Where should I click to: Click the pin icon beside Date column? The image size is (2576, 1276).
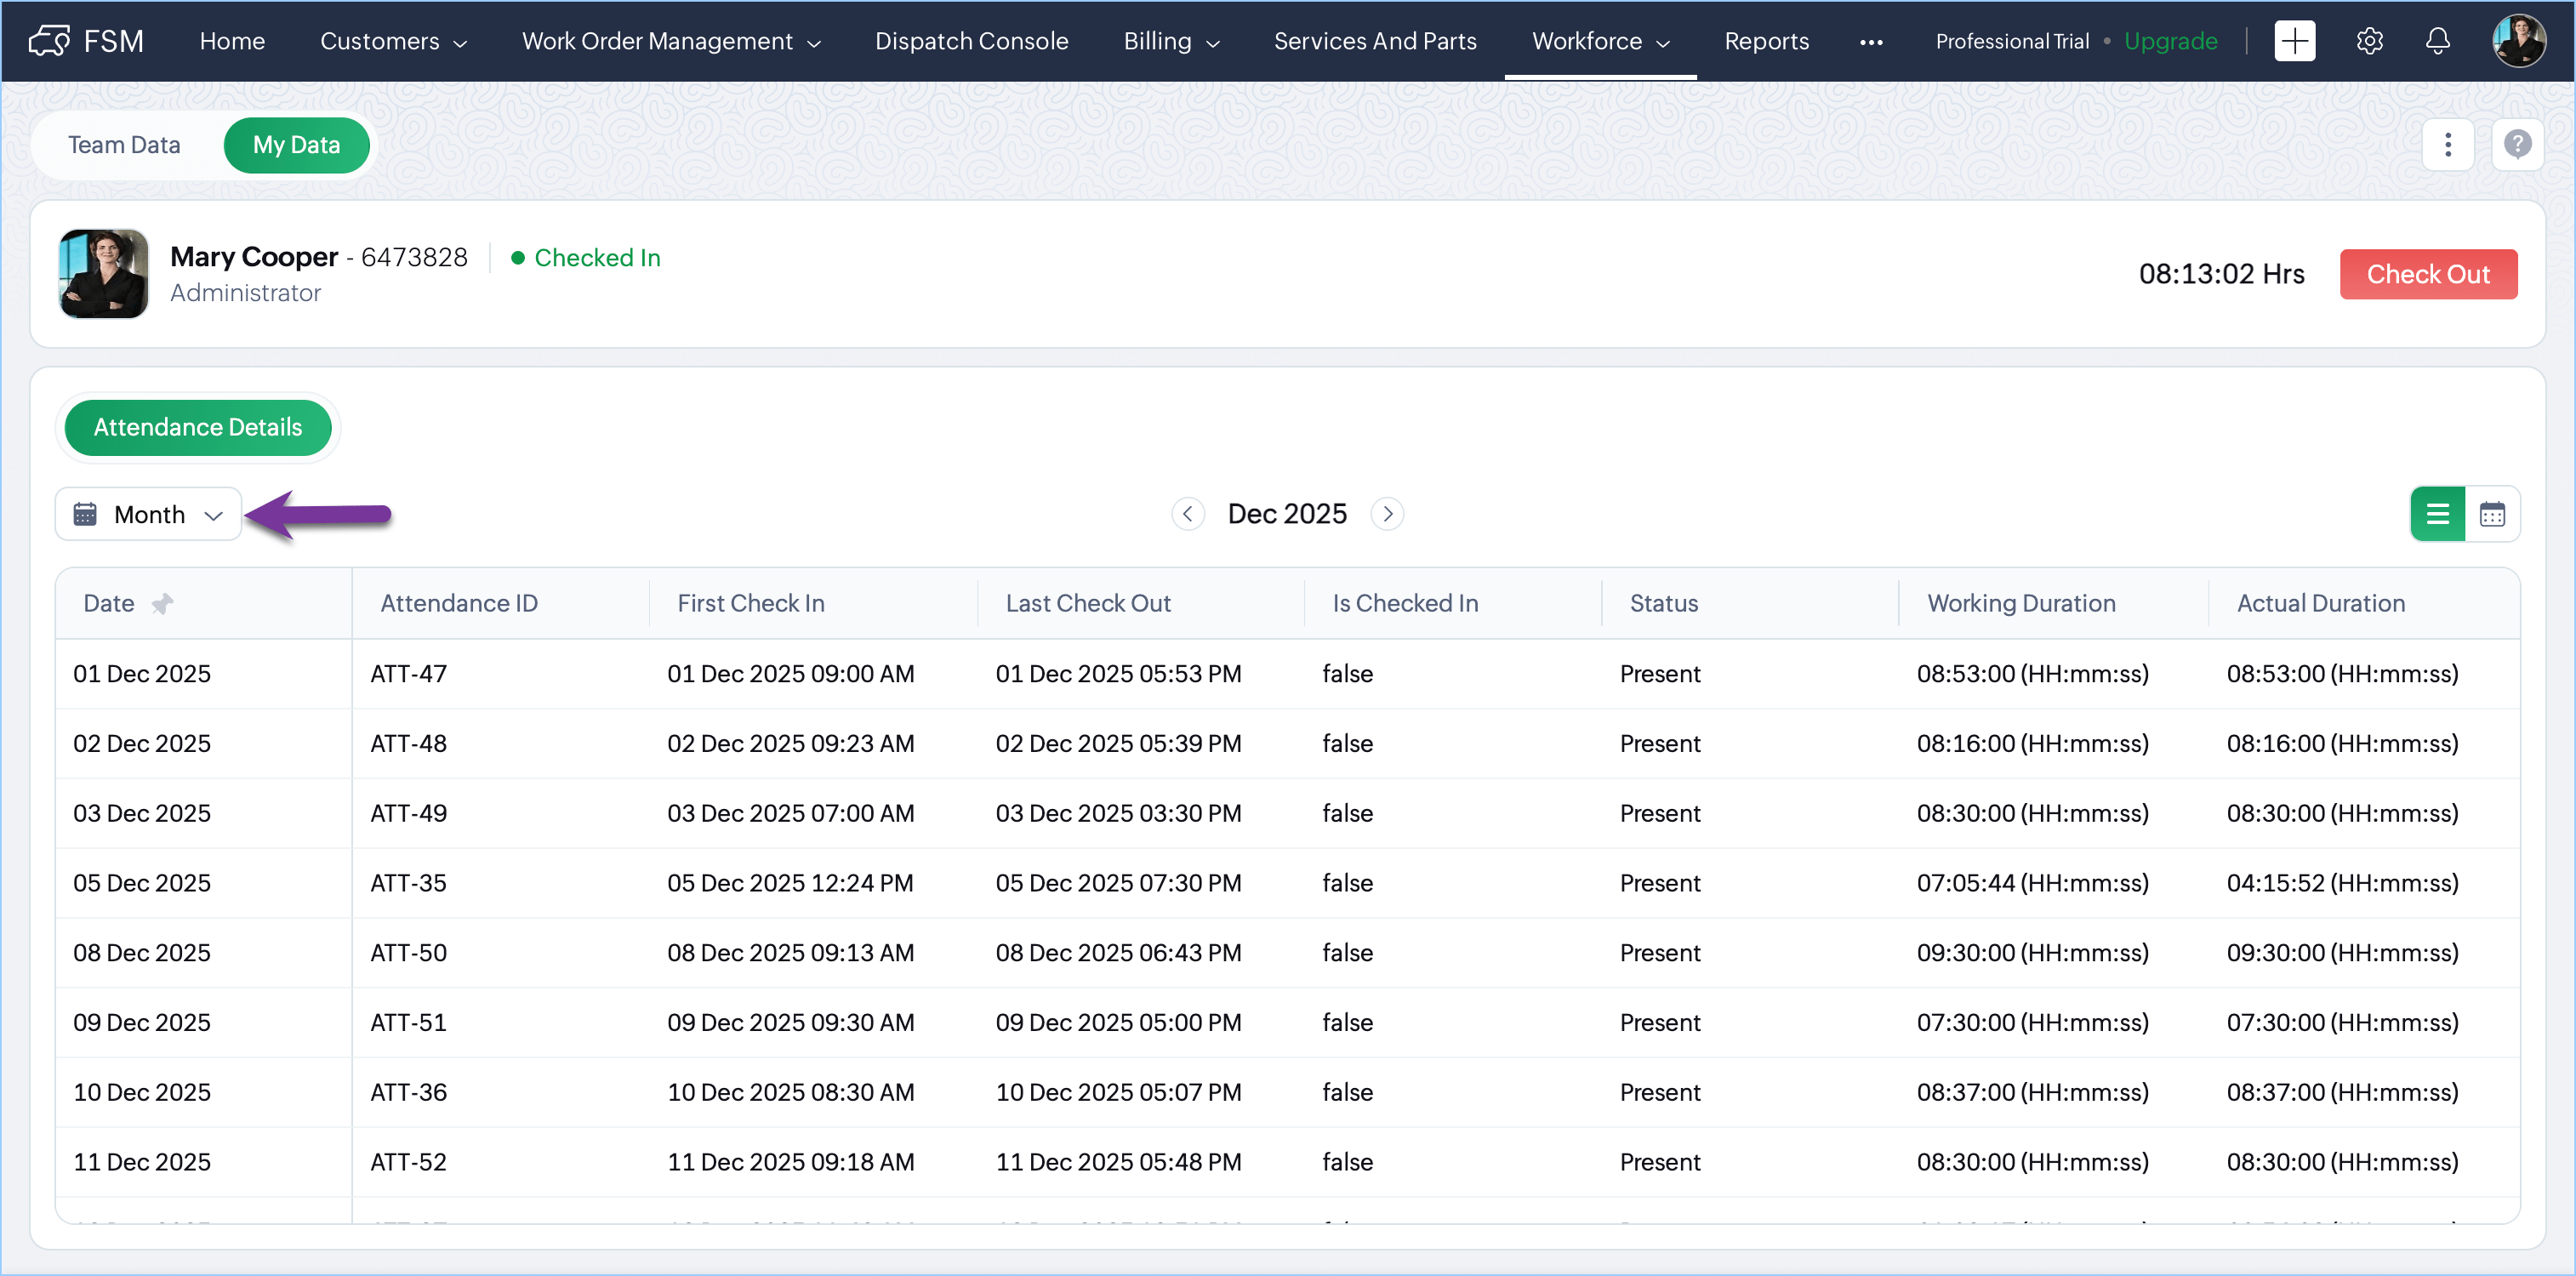point(162,603)
